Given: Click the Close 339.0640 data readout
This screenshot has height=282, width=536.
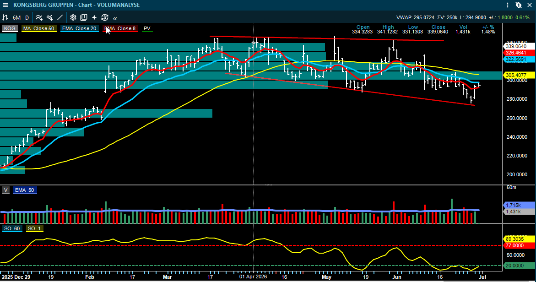Looking at the screenshot, I should (x=438, y=29).
